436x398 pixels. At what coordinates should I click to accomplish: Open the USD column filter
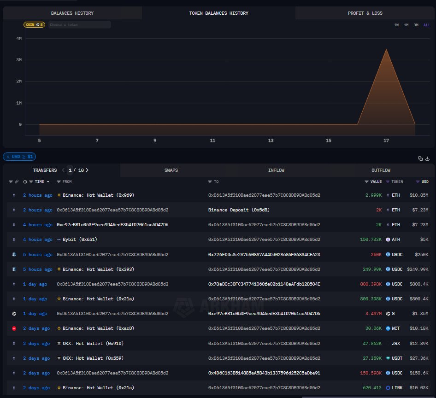click(x=418, y=182)
